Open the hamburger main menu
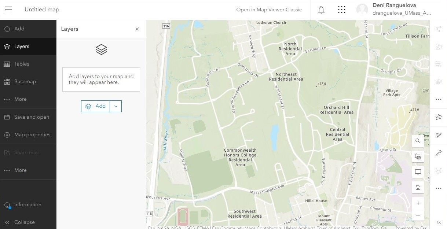 (x=8, y=10)
